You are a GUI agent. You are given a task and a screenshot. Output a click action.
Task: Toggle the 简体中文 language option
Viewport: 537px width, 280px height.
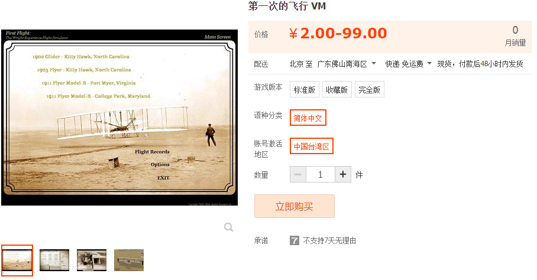point(308,118)
